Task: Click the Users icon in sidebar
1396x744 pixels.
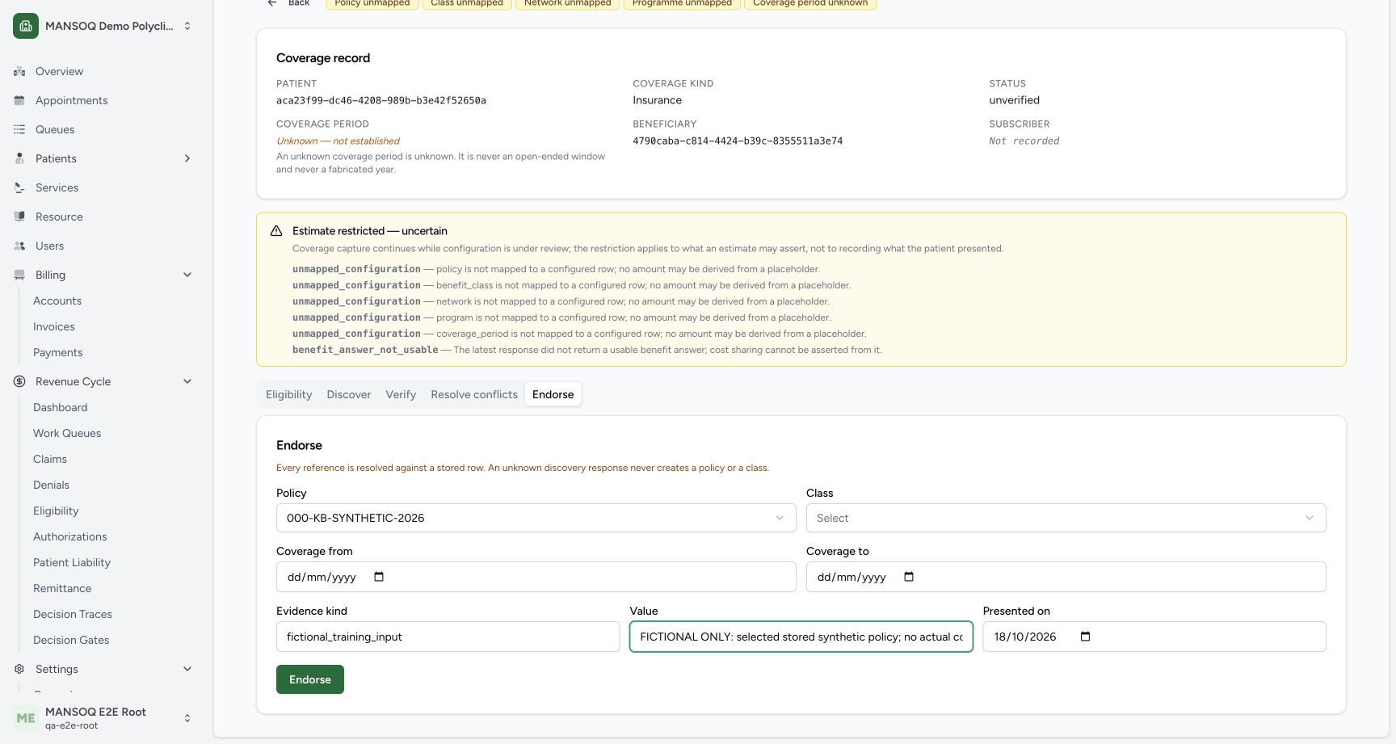Action: coord(19,246)
